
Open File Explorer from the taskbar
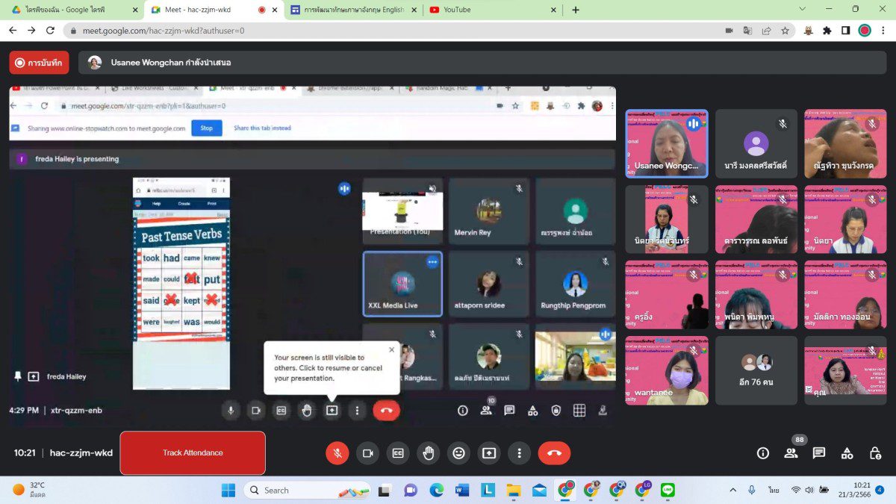tap(514, 490)
